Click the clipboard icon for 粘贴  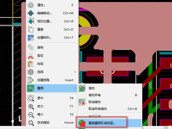tap(30, 64)
